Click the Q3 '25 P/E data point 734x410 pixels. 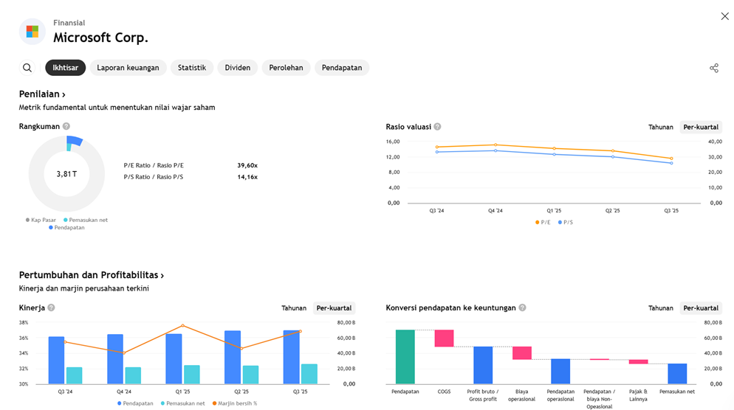pyautogui.click(x=671, y=159)
